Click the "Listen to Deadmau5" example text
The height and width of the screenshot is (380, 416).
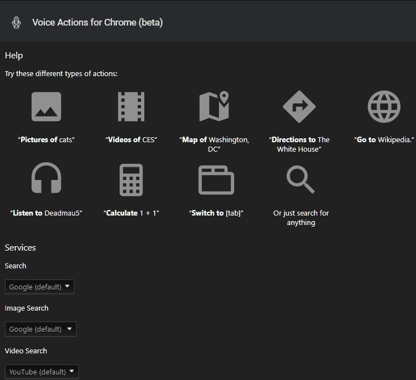(x=46, y=213)
